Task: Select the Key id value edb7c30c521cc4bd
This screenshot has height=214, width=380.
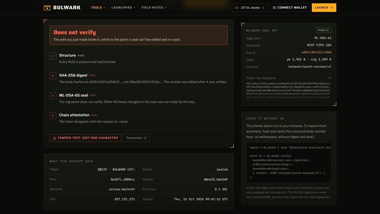Action: 316,52
